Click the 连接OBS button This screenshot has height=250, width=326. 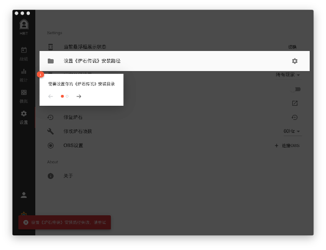[287, 146]
